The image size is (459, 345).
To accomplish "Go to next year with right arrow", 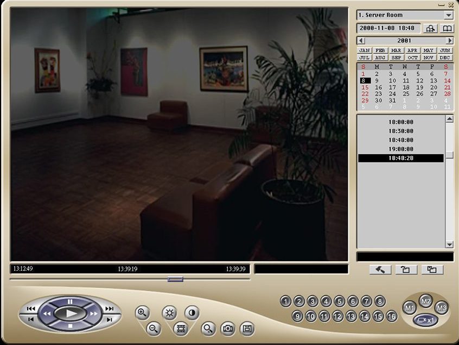I will coord(449,41).
